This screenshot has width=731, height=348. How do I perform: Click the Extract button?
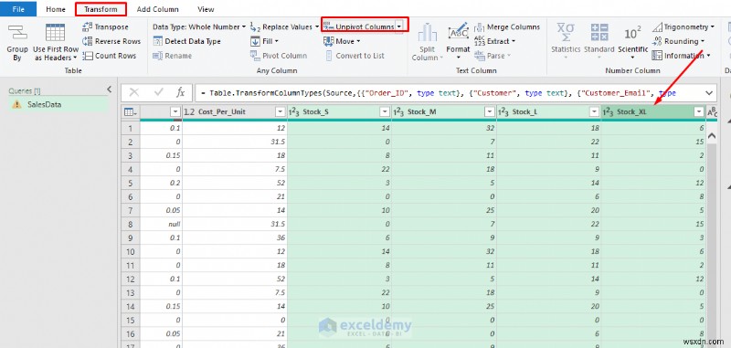494,41
